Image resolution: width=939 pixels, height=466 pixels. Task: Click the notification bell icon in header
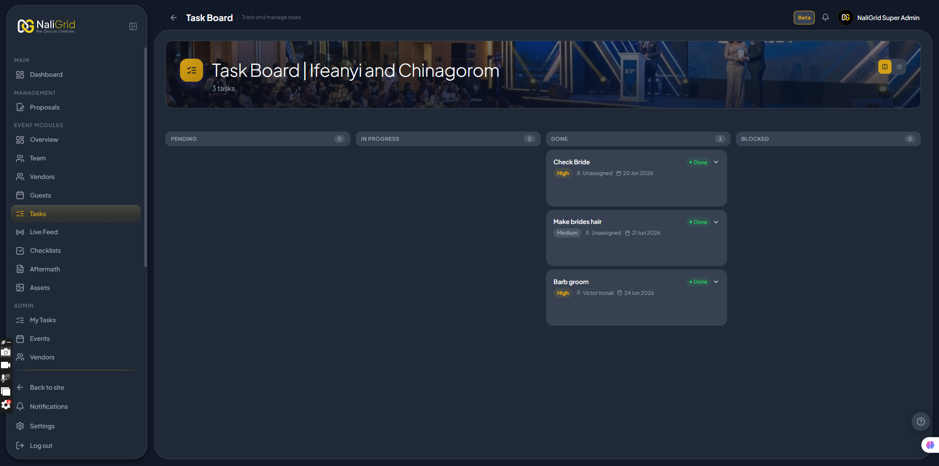pos(825,18)
